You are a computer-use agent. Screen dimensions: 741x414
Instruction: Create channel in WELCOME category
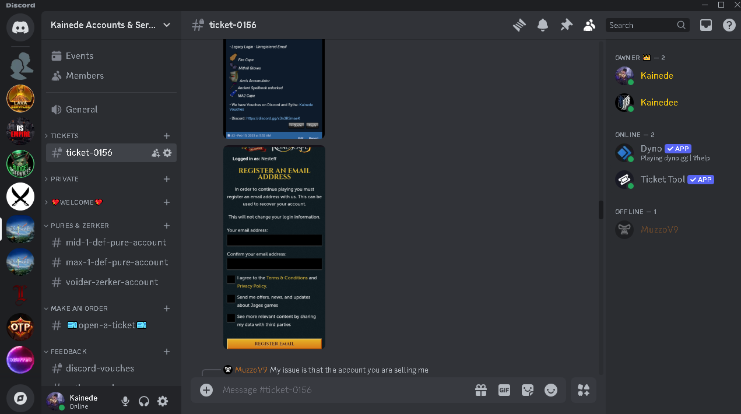(167, 202)
